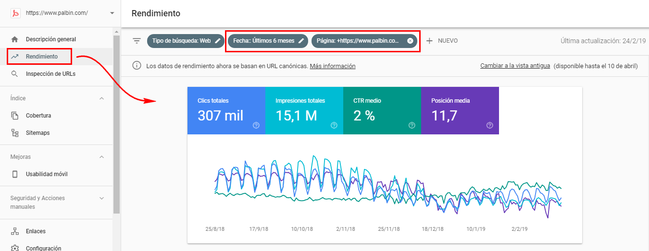Toggle the Clics totales metric card

pyautogui.click(x=226, y=110)
